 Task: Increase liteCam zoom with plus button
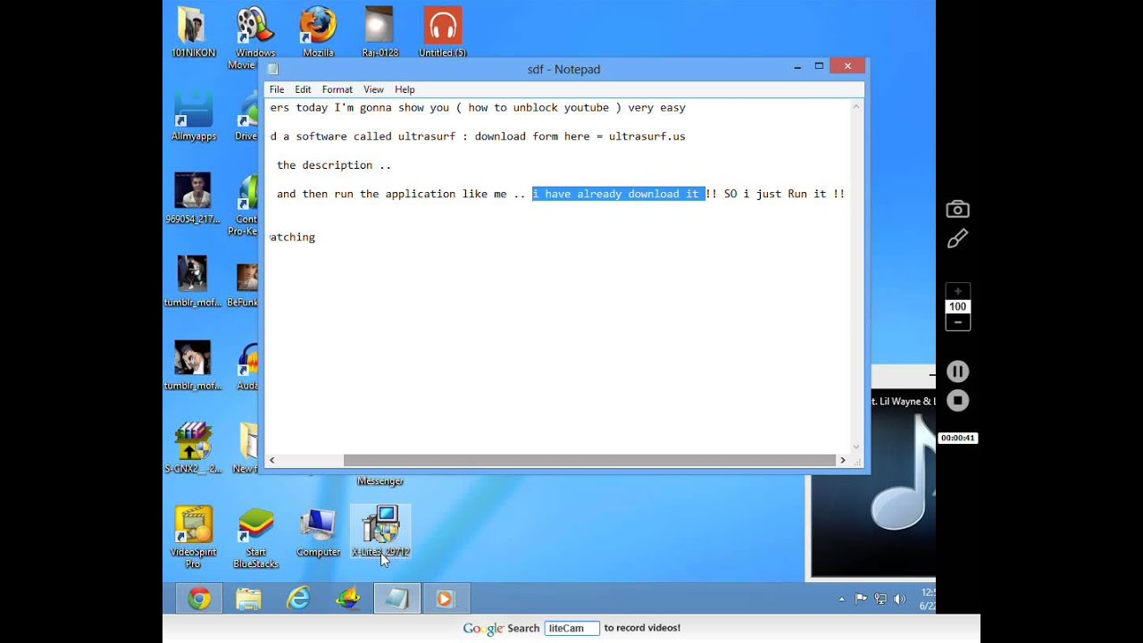[x=957, y=291]
